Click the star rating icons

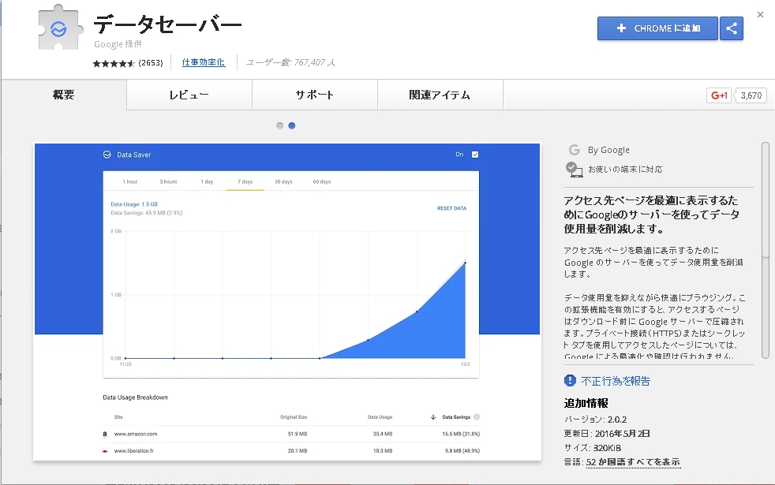[x=114, y=62]
